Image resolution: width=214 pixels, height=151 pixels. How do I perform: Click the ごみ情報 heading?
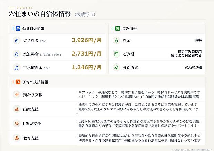tap(129, 29)
